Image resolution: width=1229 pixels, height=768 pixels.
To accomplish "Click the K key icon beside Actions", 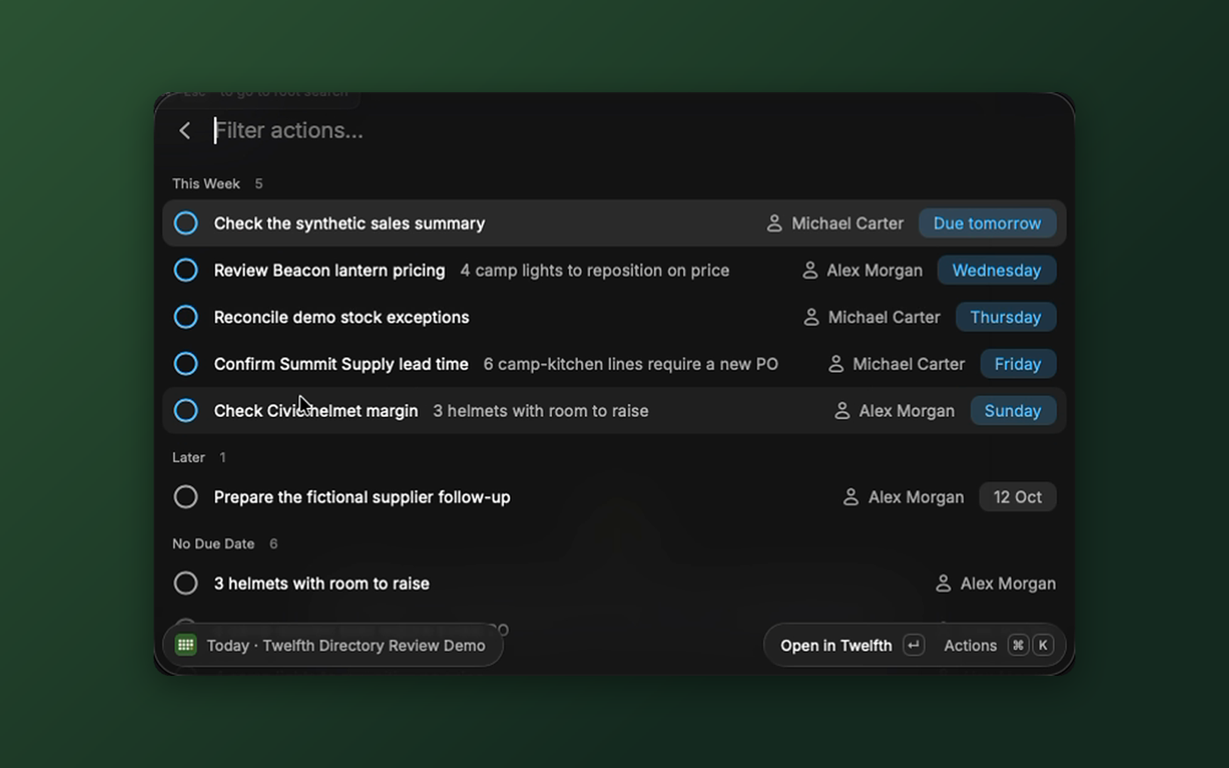I will point(1043,645).
